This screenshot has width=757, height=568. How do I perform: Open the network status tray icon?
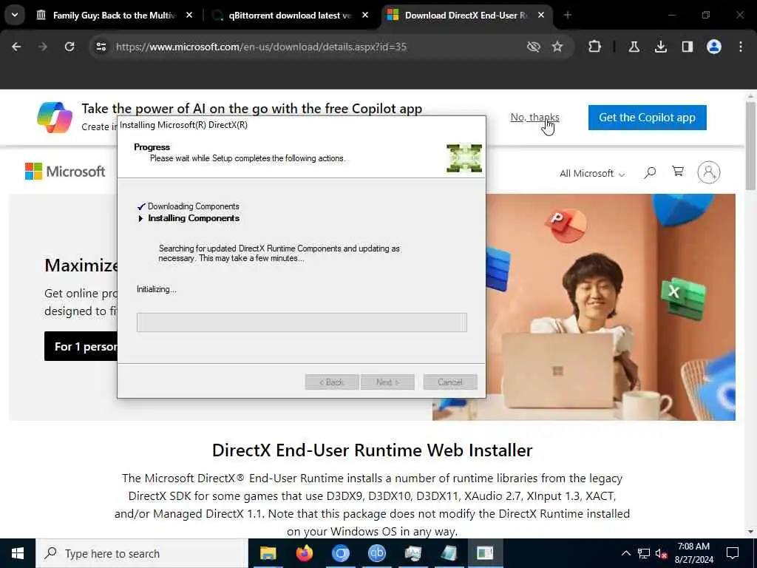tap(644, 553)
